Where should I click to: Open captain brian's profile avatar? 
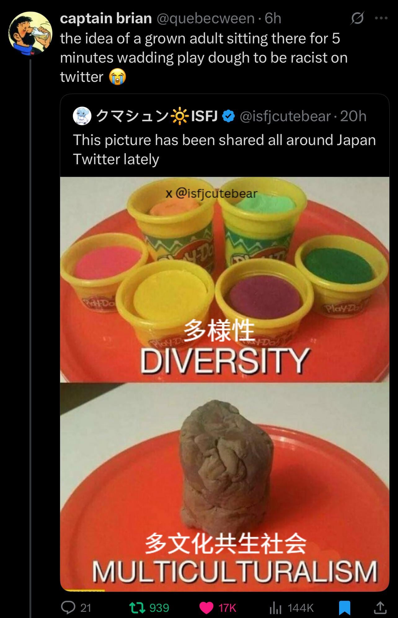(x=30, y=33)
